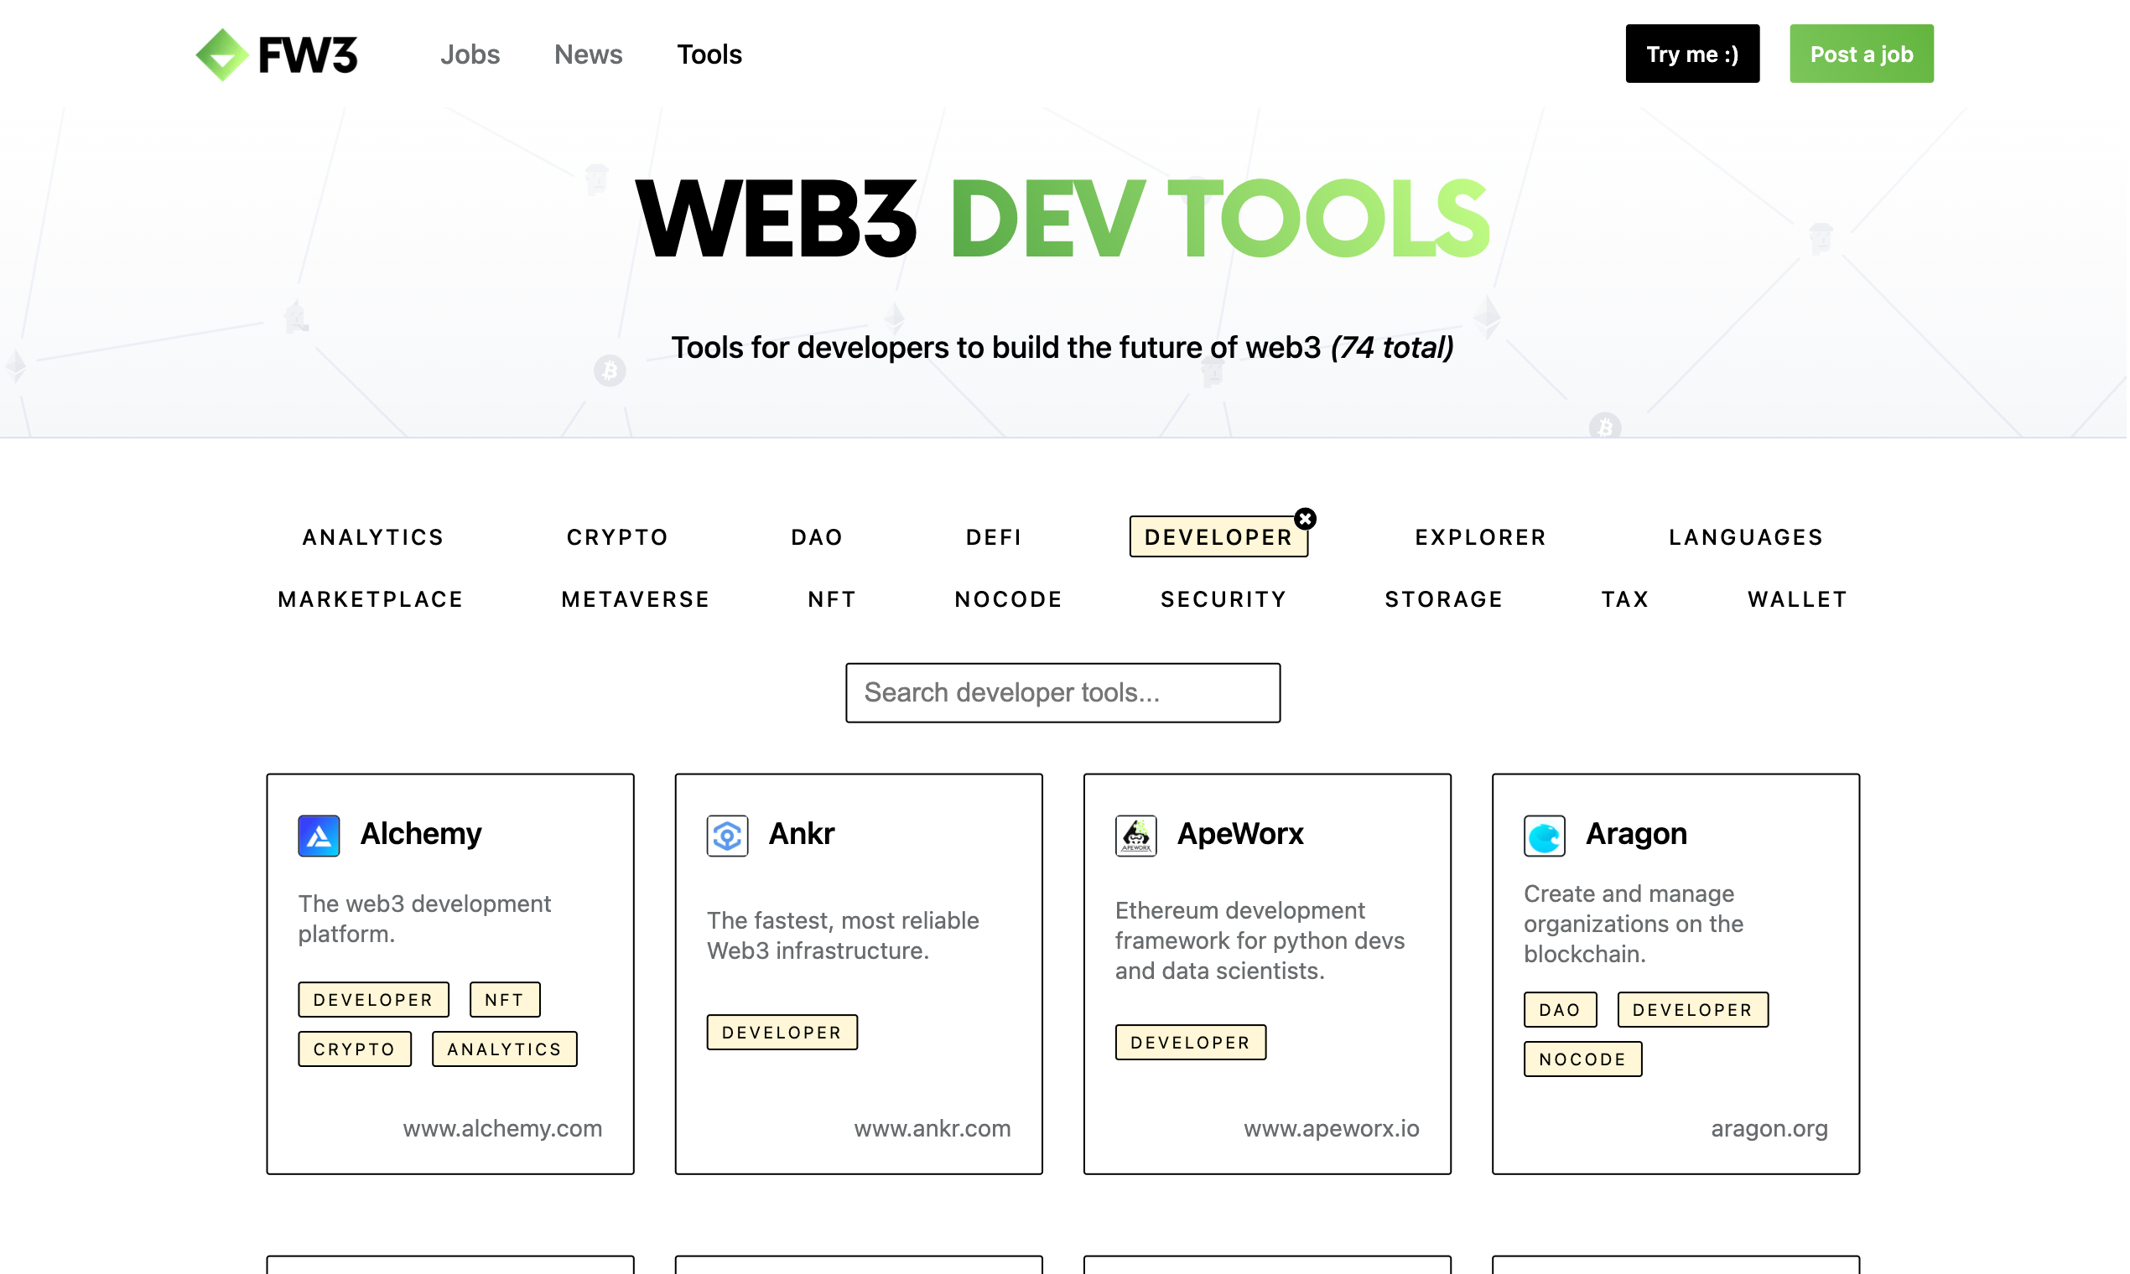This screenshot has width=2130, height=1274.
Task: Click DAO tag on Aragon card
Action: coord(1561,1010)
